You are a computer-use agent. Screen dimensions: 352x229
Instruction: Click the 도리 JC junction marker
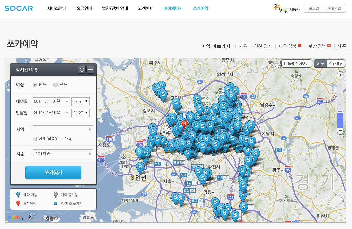186,175
